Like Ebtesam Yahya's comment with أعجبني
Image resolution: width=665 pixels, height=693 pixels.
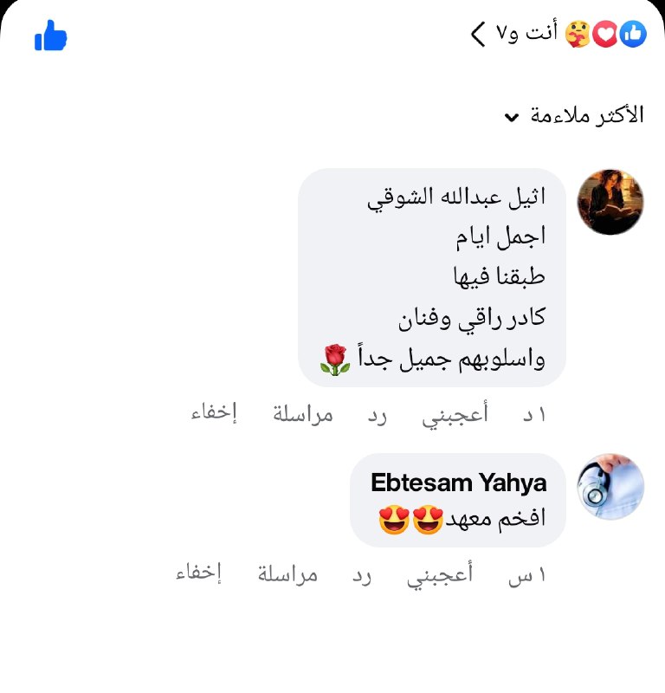(x=440, y=574)
